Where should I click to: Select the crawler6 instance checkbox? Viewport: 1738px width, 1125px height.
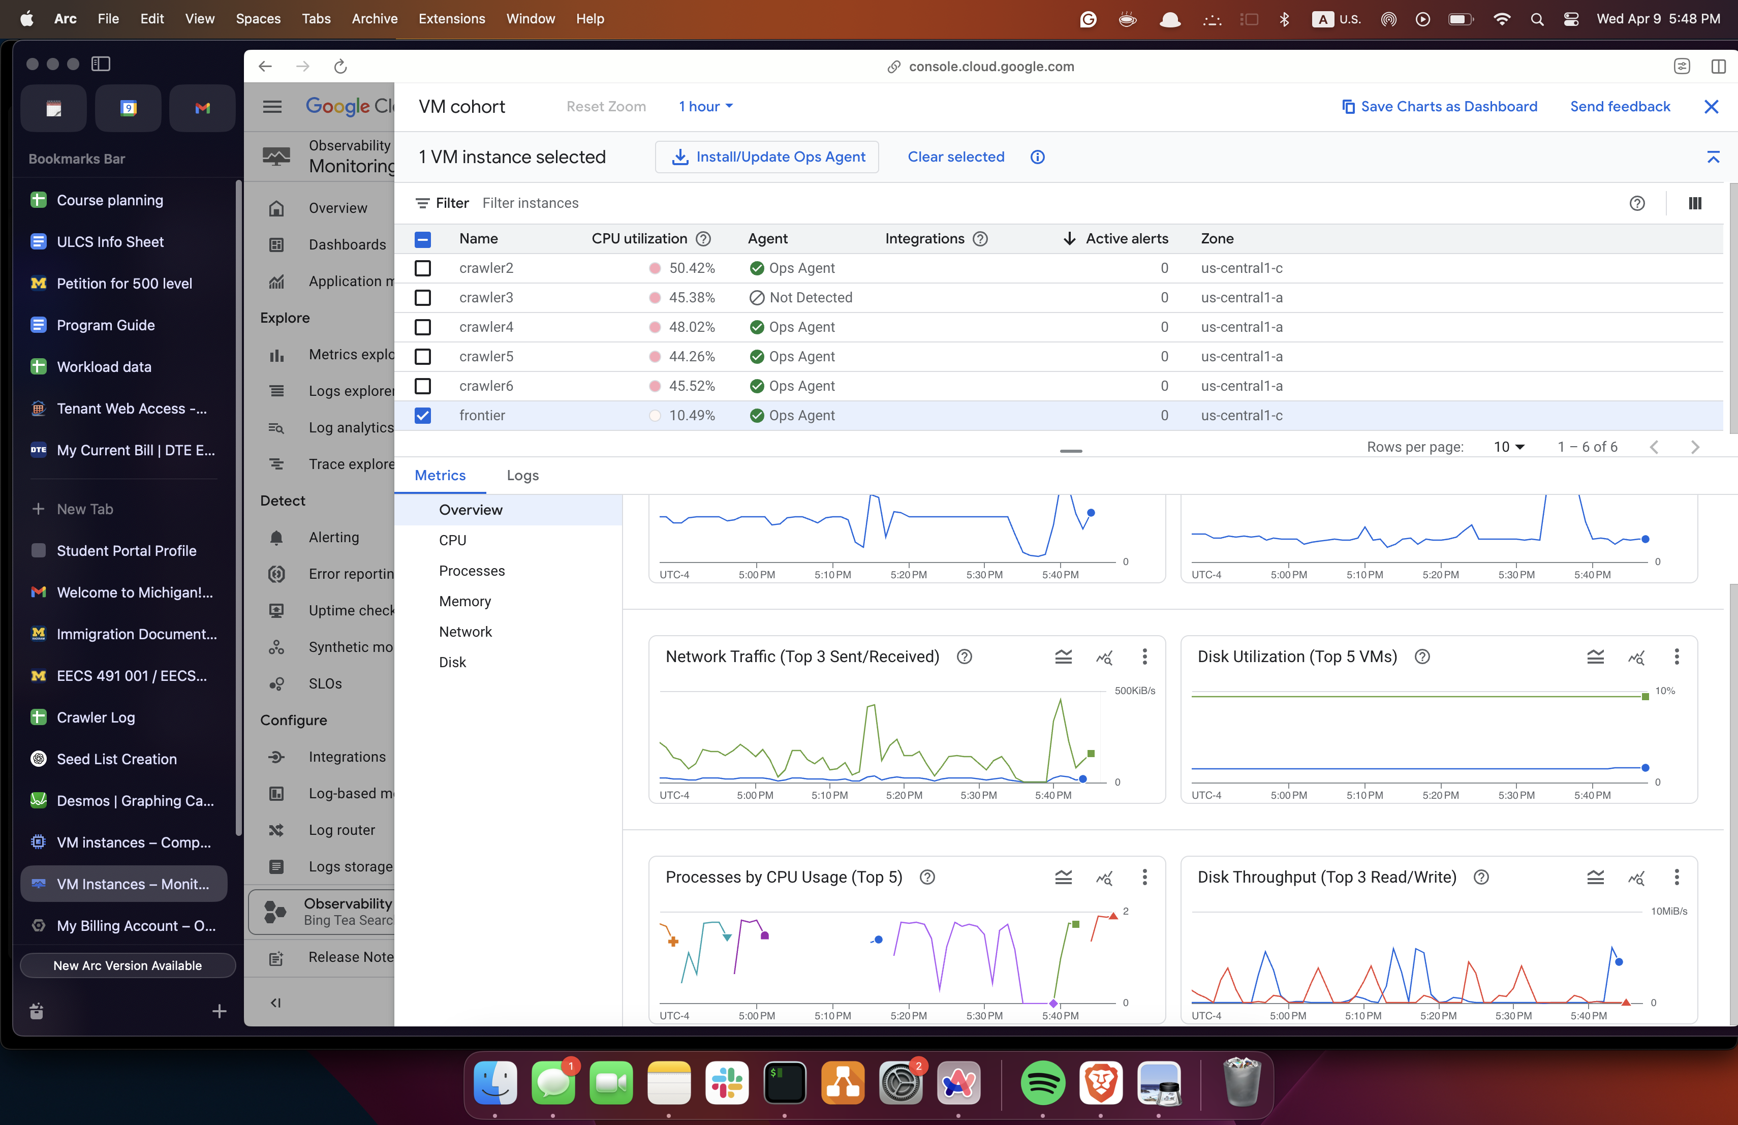[423, 386]
